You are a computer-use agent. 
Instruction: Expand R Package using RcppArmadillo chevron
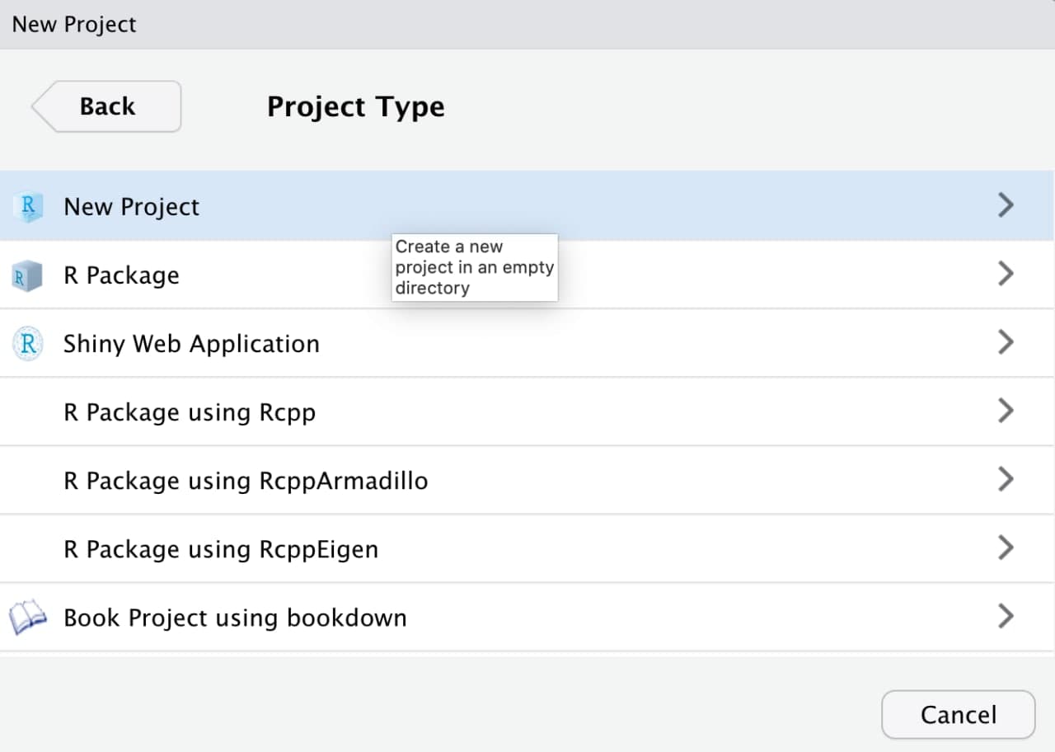[1006, 479]
